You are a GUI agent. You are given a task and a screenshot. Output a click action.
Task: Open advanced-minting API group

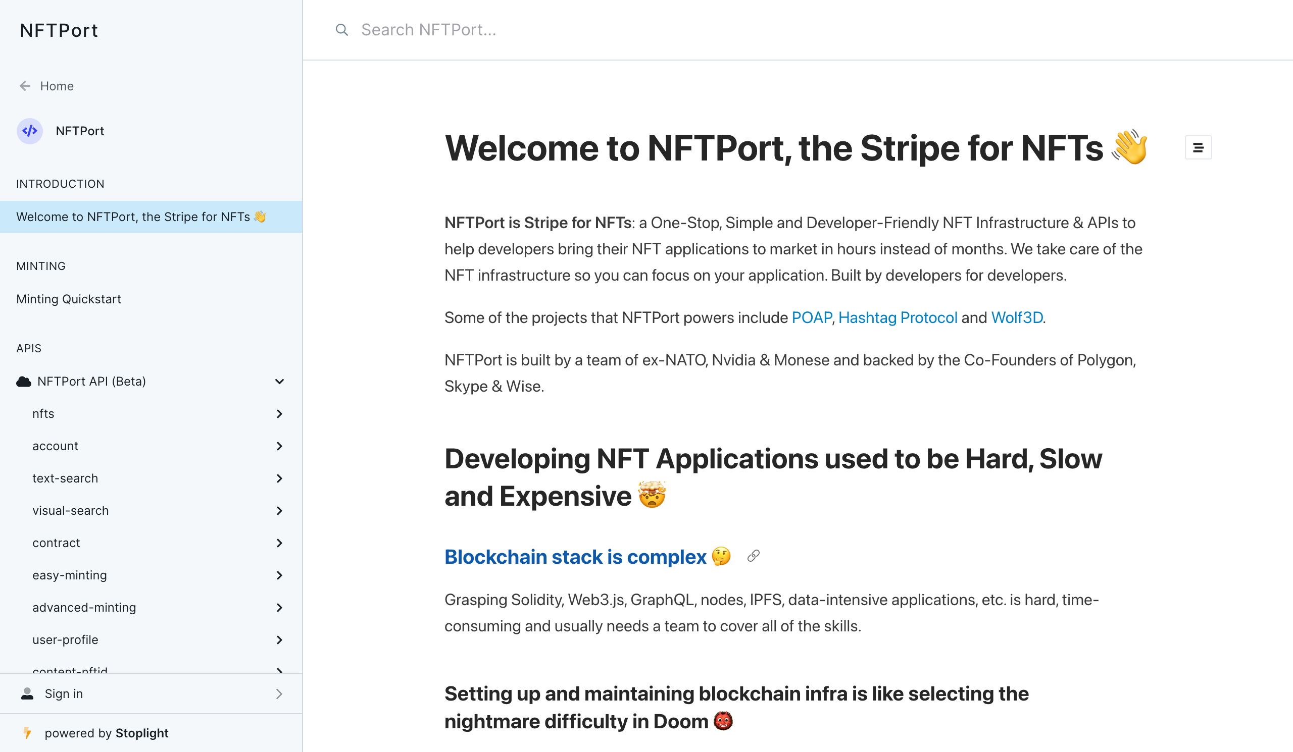151,608
